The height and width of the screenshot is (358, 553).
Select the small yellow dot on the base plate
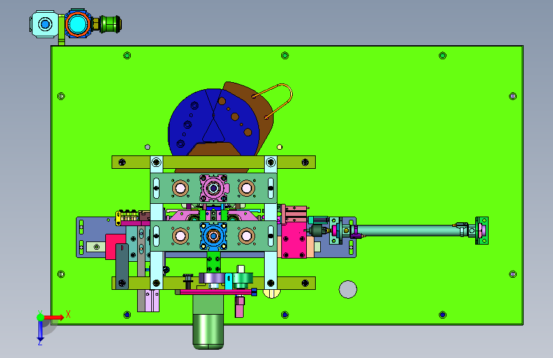click(x=279, y=147)
